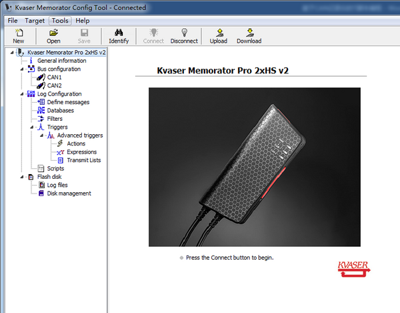400x313 pixels.
Task: Click the CAN1 connector icon
Action: (x=41, y=77)
